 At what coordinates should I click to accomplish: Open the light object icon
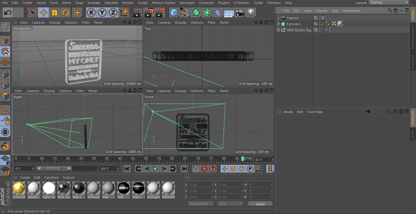[x=251, y=13]
